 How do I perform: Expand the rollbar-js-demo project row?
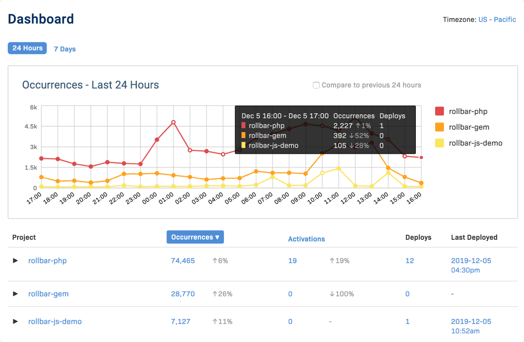pos(15,322)
